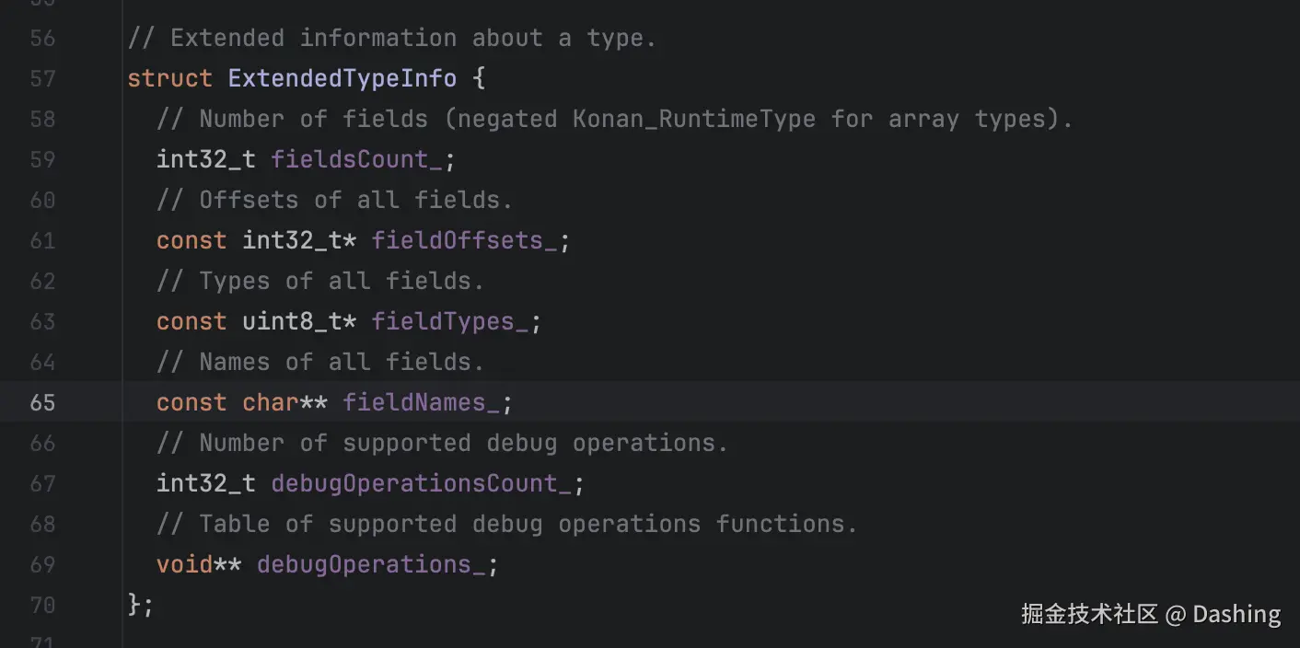Screen dimensions: 1300x648
Task: Click line number 59 in the gutter
Action: (42, 160)
